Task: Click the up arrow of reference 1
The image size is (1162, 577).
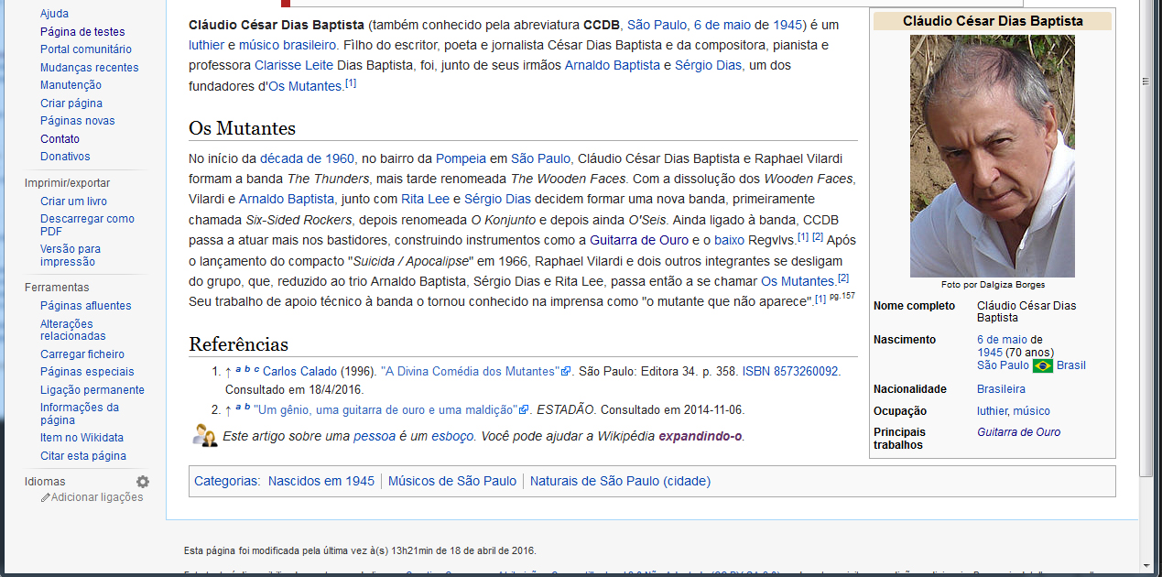Action: pyautogui.click(x=228, y=372)
